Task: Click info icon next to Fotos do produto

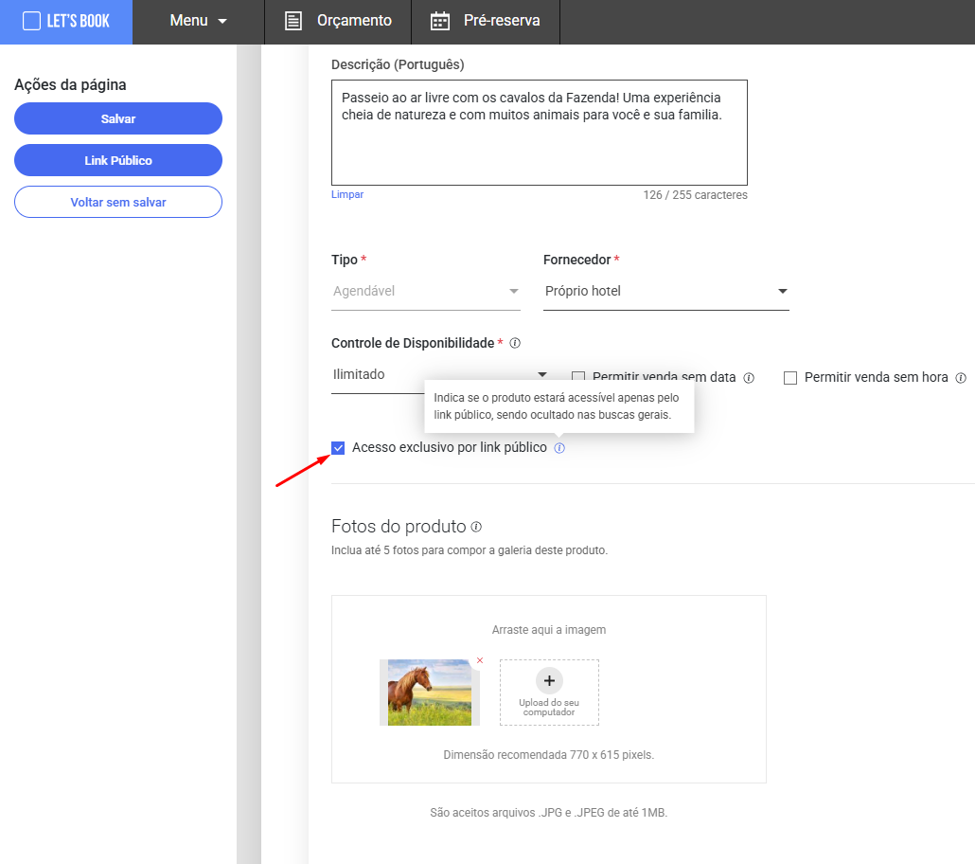Action: (x=476, y=527)
